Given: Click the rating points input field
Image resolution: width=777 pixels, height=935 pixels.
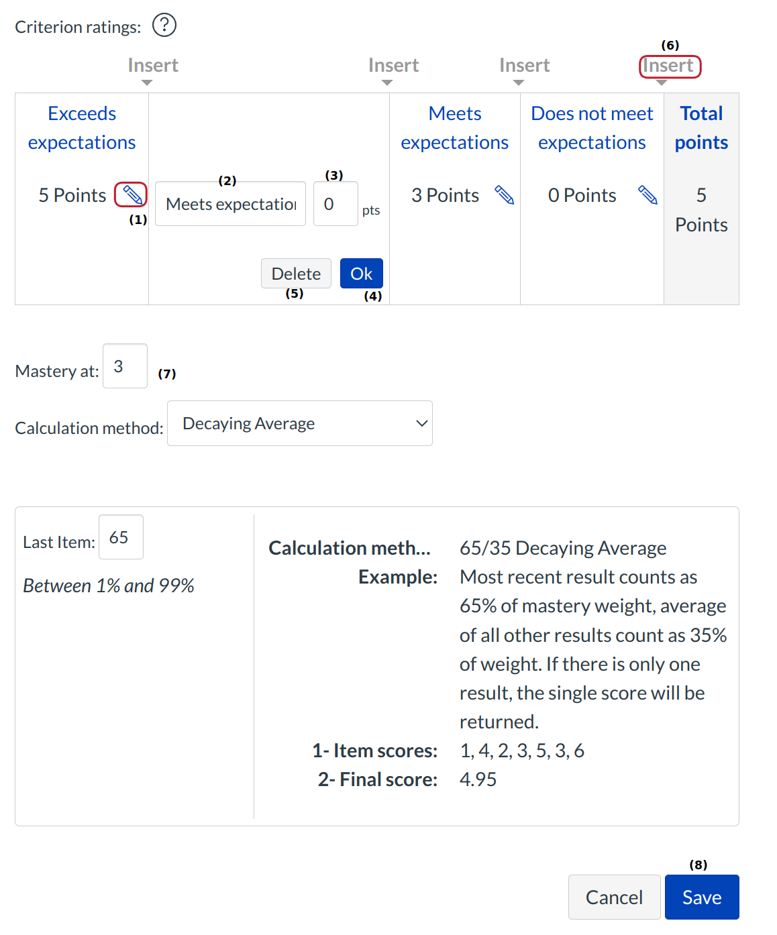Looking at the screenshot, I should (x=335, y=204).
